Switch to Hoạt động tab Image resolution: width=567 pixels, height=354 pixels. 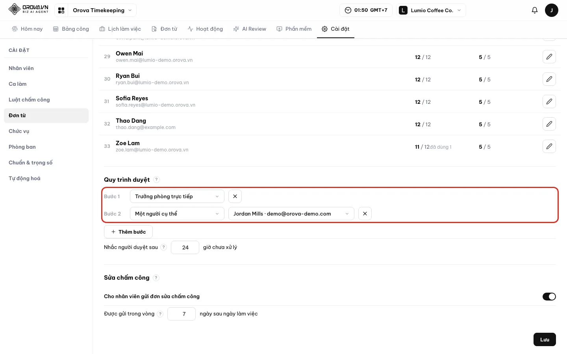pos(205,29)
